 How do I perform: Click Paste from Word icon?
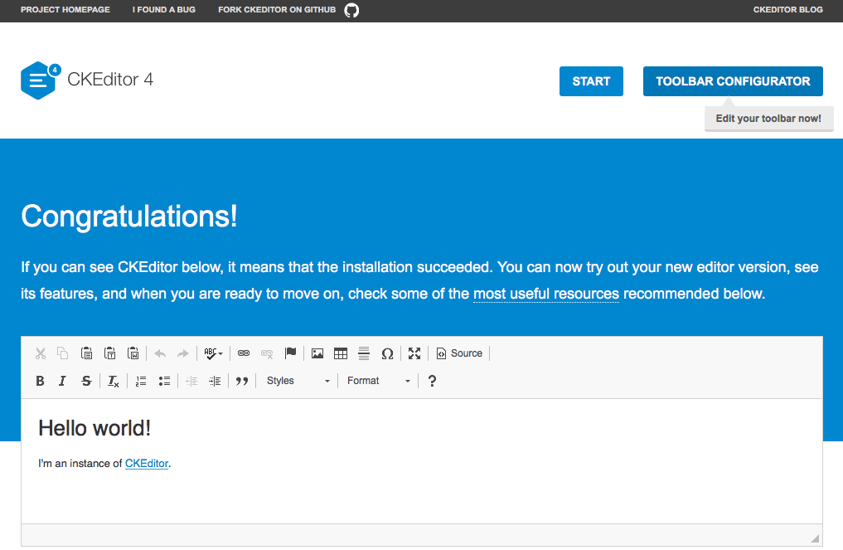pyautogui.click(x=133, y=353)
